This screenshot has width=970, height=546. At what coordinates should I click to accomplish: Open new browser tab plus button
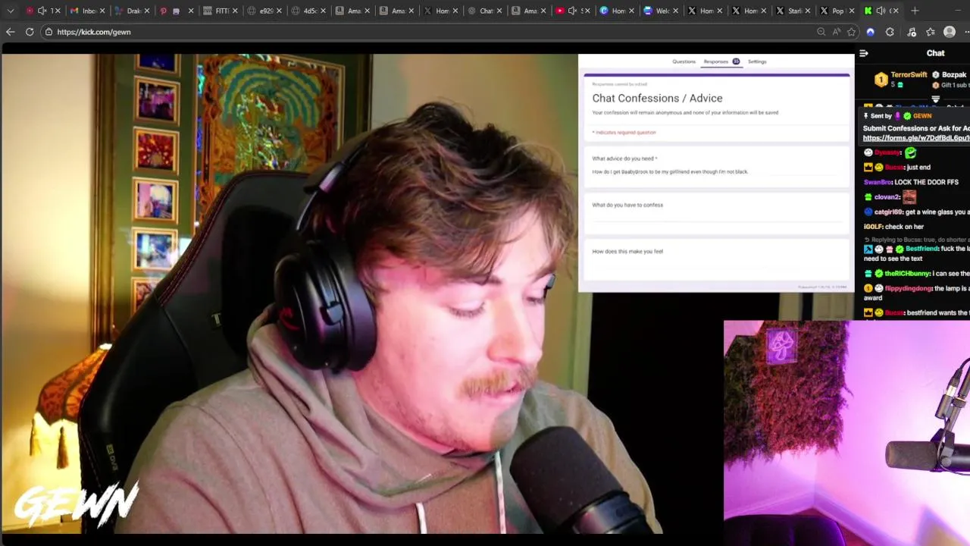(915, 11)
